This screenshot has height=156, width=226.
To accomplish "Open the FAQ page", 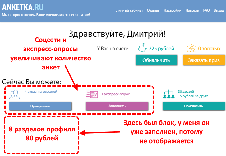I will 206,10.
